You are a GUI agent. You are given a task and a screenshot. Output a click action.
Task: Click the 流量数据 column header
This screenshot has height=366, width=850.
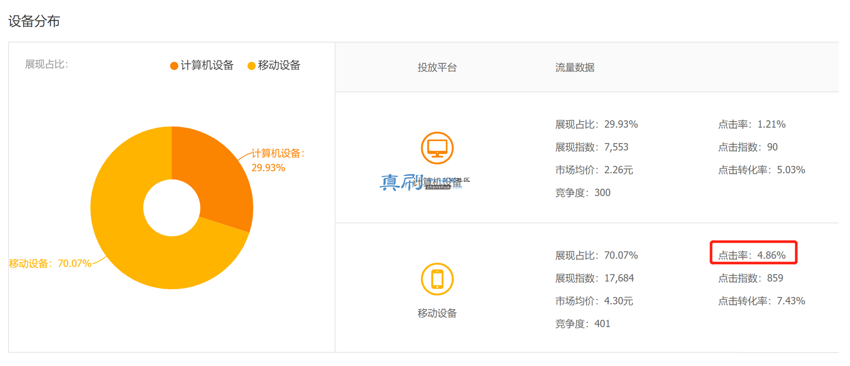[x=575, y=67]
